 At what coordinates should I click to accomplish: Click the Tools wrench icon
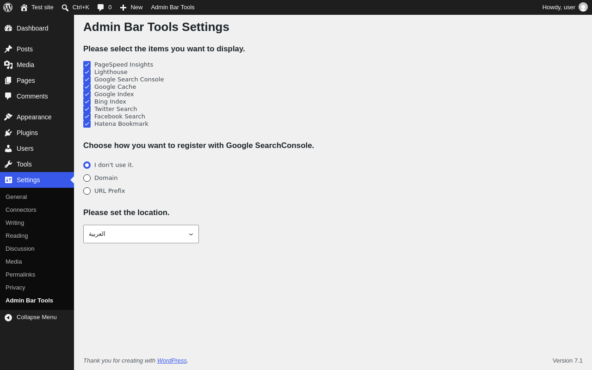(x=8, y=164)
